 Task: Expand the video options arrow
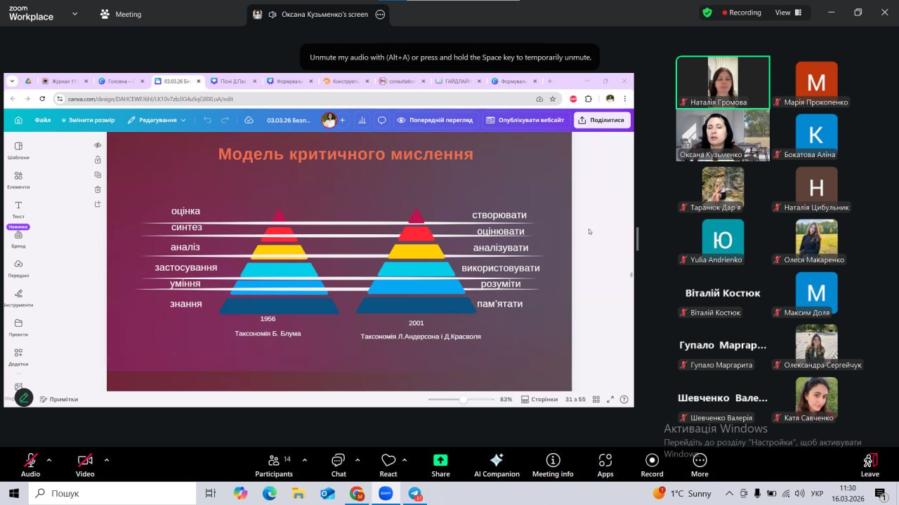point(107,460)
